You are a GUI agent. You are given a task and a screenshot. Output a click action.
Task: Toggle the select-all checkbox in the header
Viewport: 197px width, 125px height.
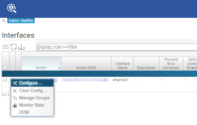5,68
